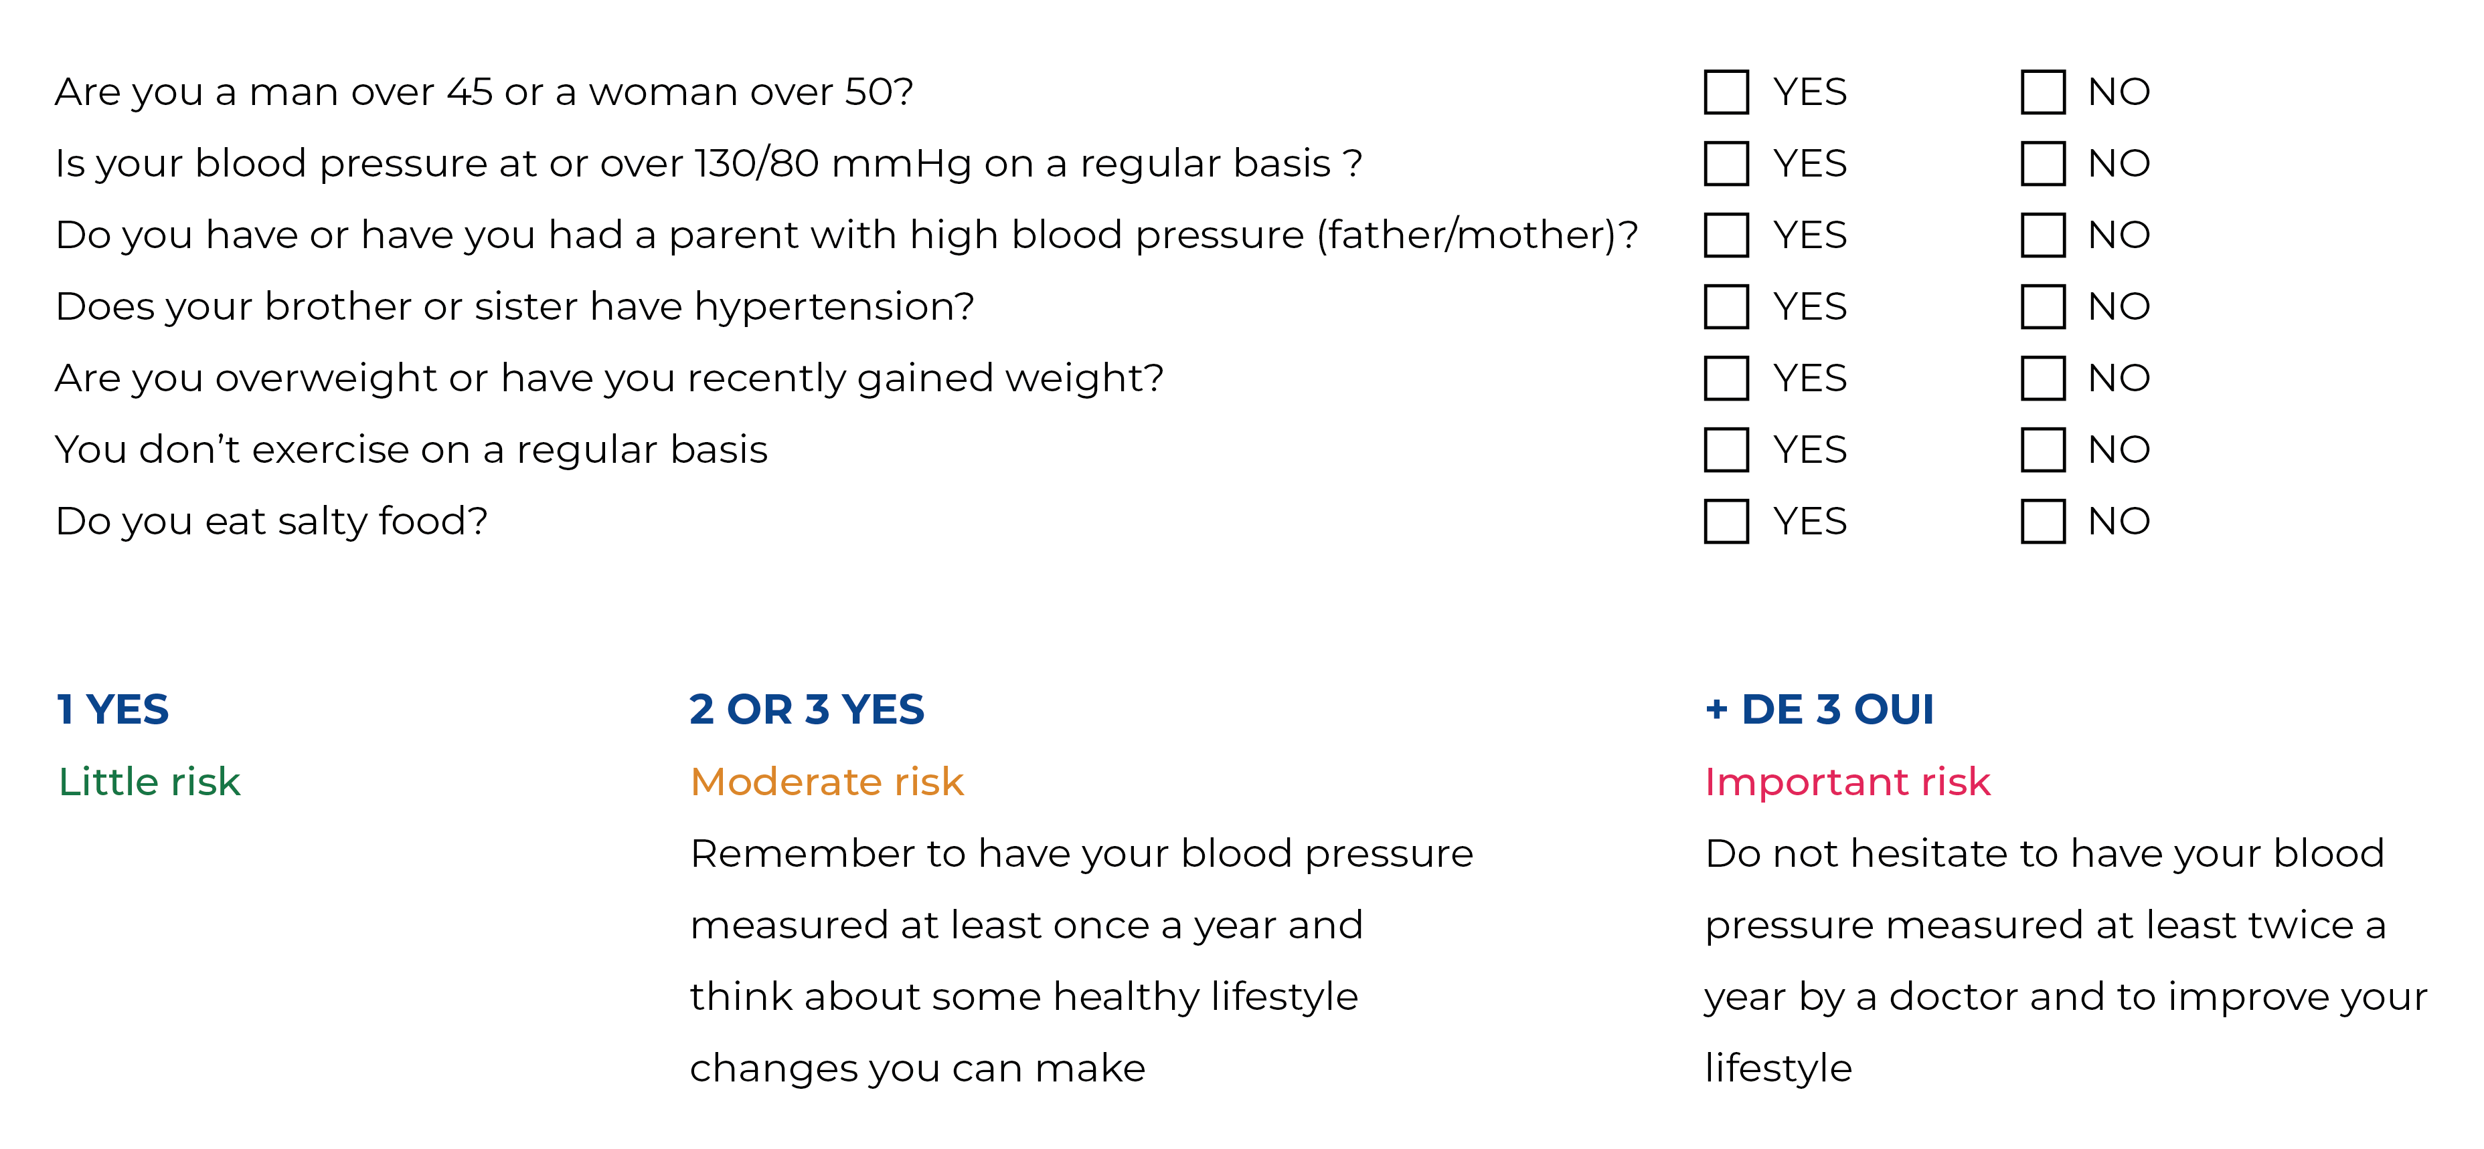2484x1149 pixels.
Task: Mark YES for eating salty food
Action: 1725,521
